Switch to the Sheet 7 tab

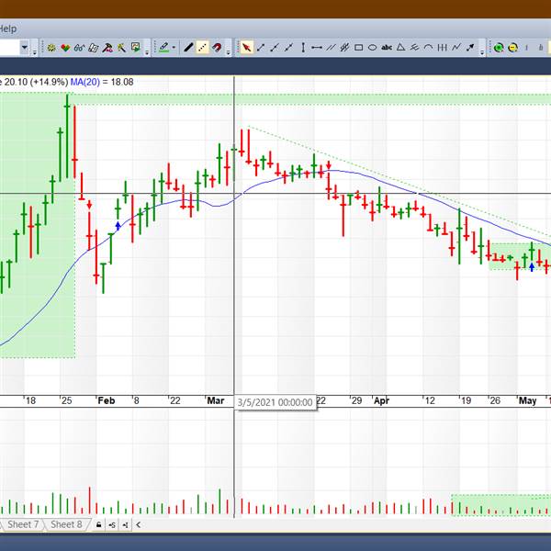pyautogui.click(x=23, y=525)
